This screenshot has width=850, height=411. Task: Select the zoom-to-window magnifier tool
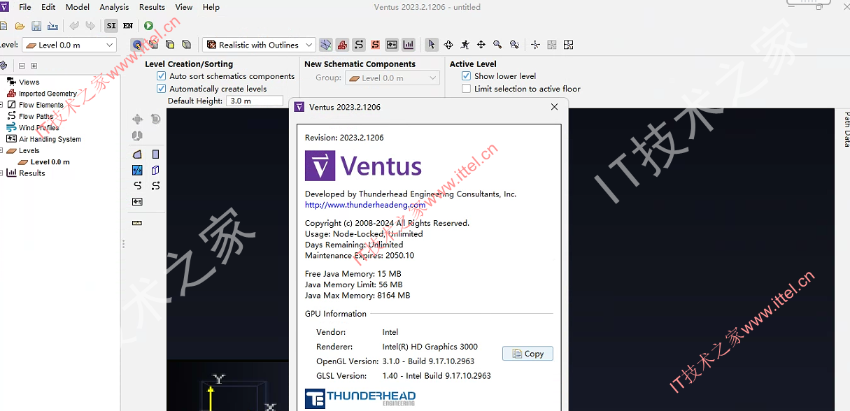(x=514, y=45)
